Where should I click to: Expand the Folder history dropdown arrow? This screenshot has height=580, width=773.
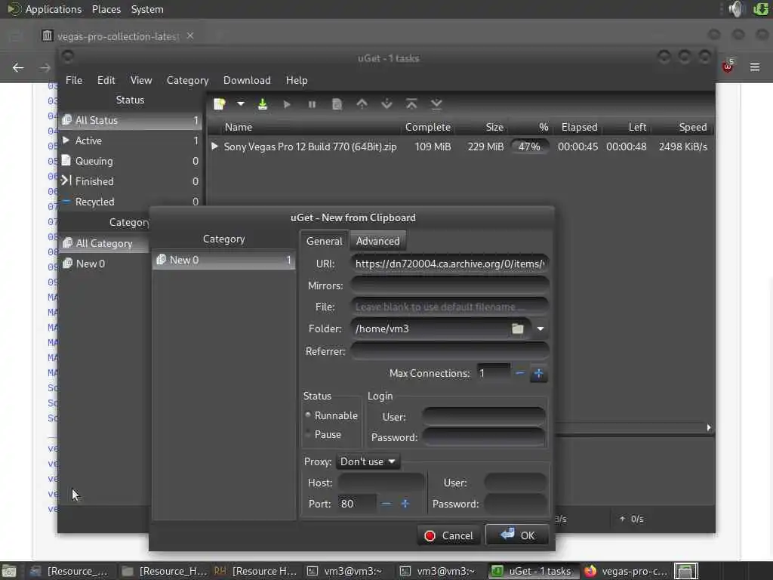coord(540,329)
